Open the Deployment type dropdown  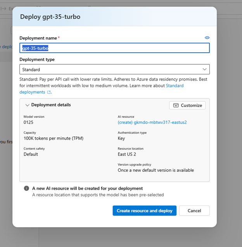point(114,69)
